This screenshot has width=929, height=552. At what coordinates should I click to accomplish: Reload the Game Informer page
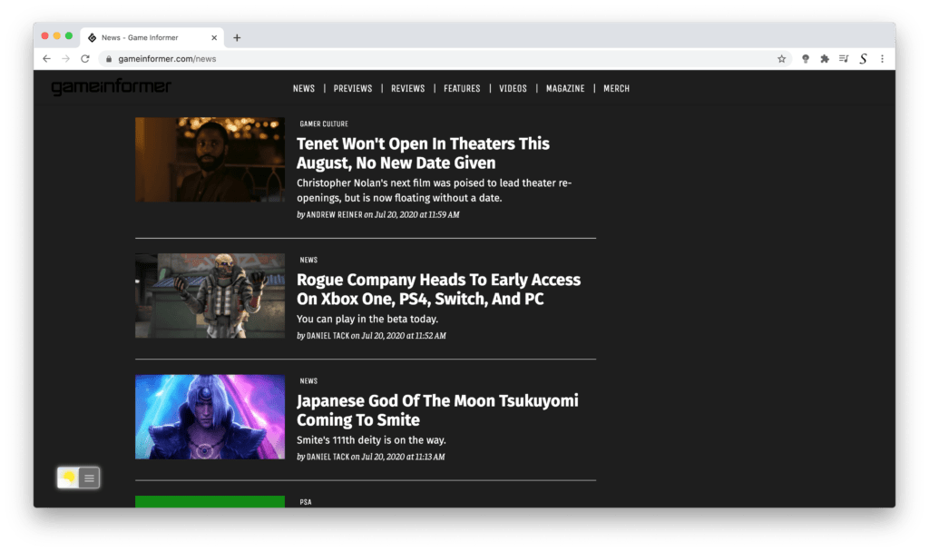click(x=85, y=59)
